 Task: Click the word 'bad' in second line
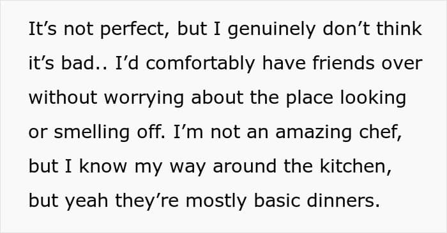[x=77, y=63]
